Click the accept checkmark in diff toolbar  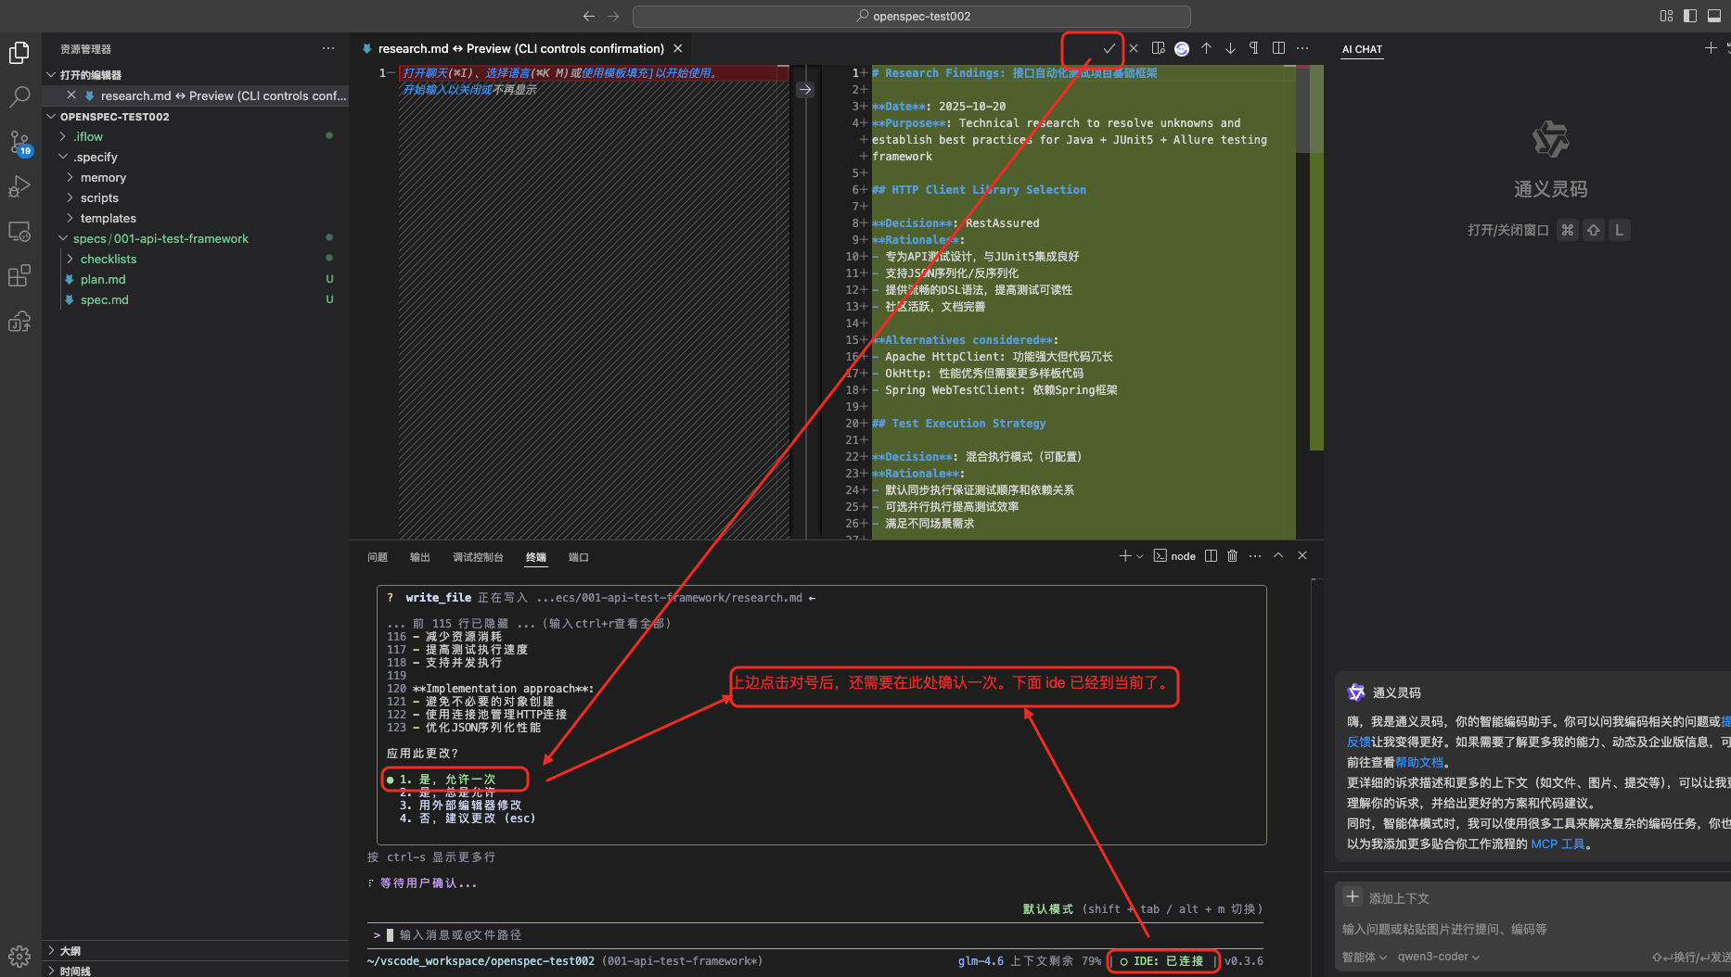pyautogui.click(x=1109, y=48)
